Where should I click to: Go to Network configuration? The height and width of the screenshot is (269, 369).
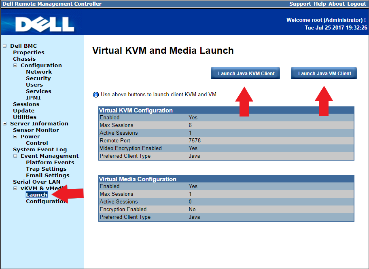coord(39,72)
